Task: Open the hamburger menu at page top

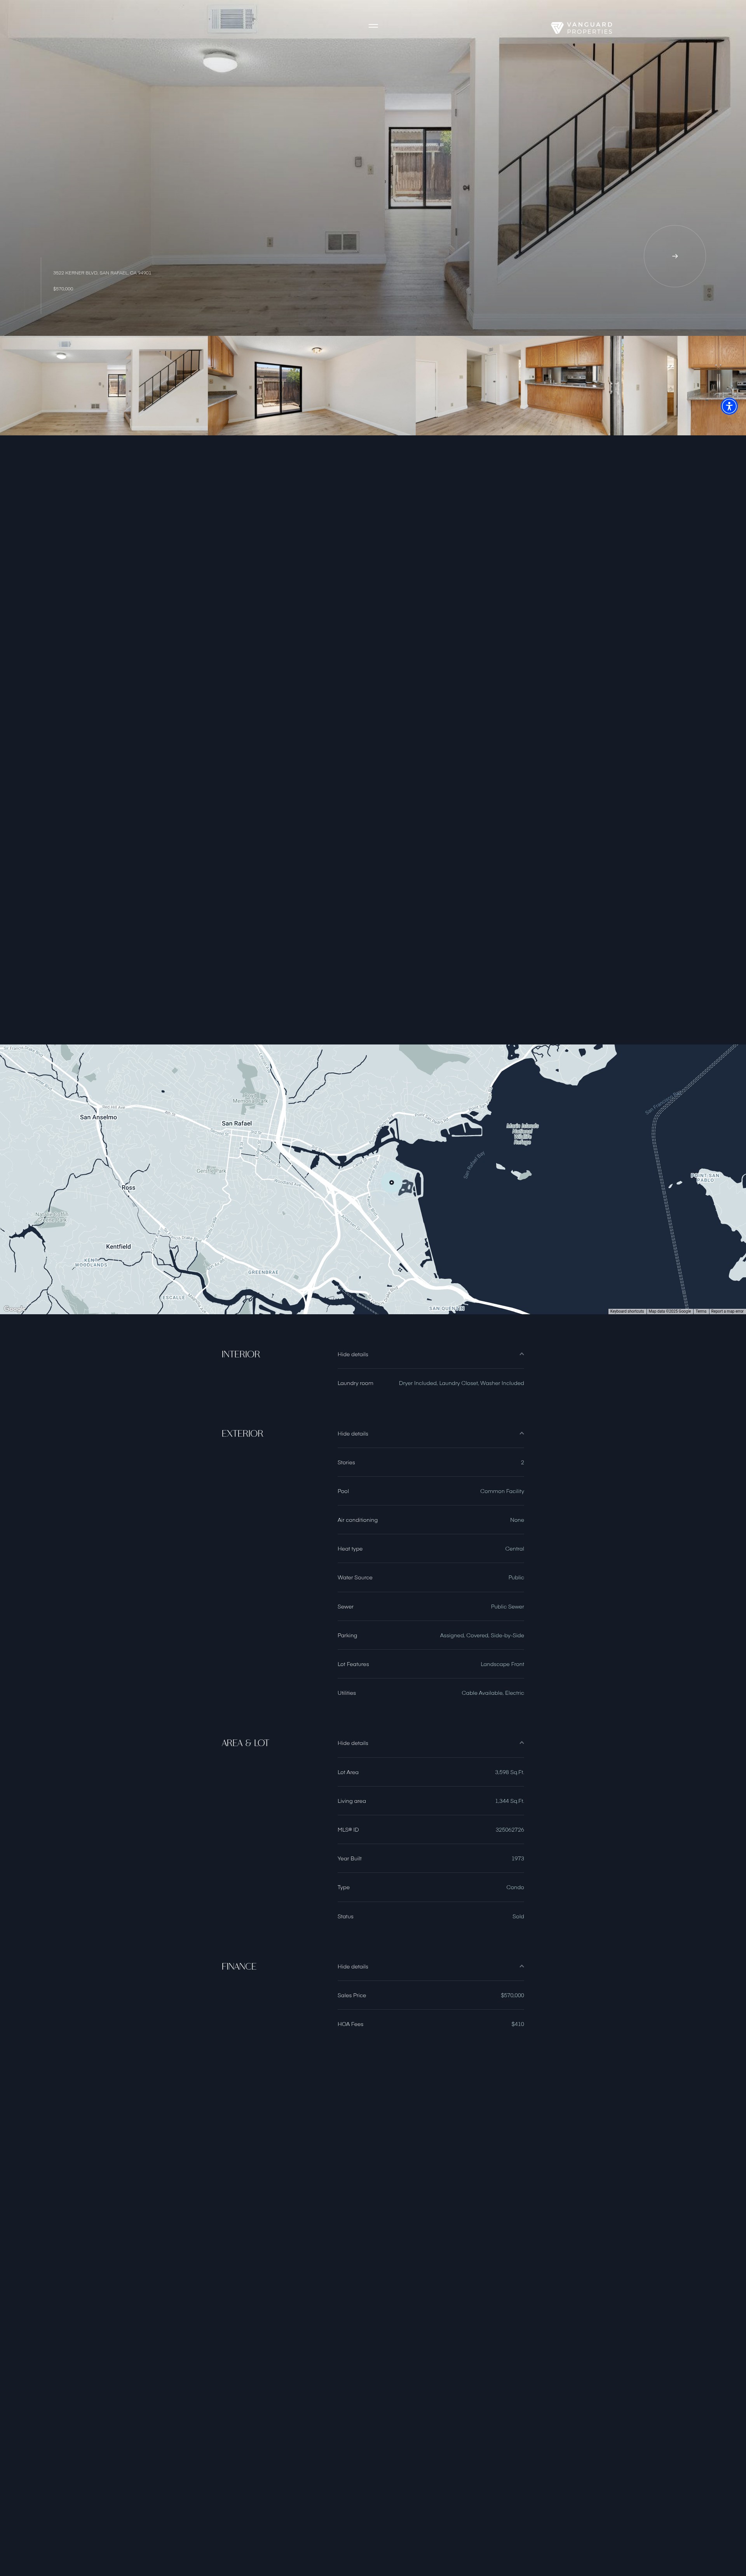Action: [373, 26]
